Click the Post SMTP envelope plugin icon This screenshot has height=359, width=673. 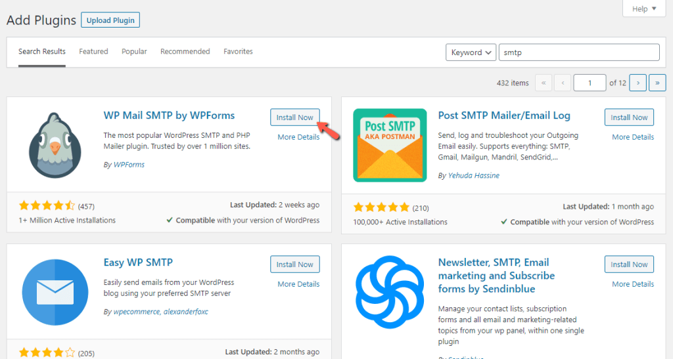pos(390,145)
